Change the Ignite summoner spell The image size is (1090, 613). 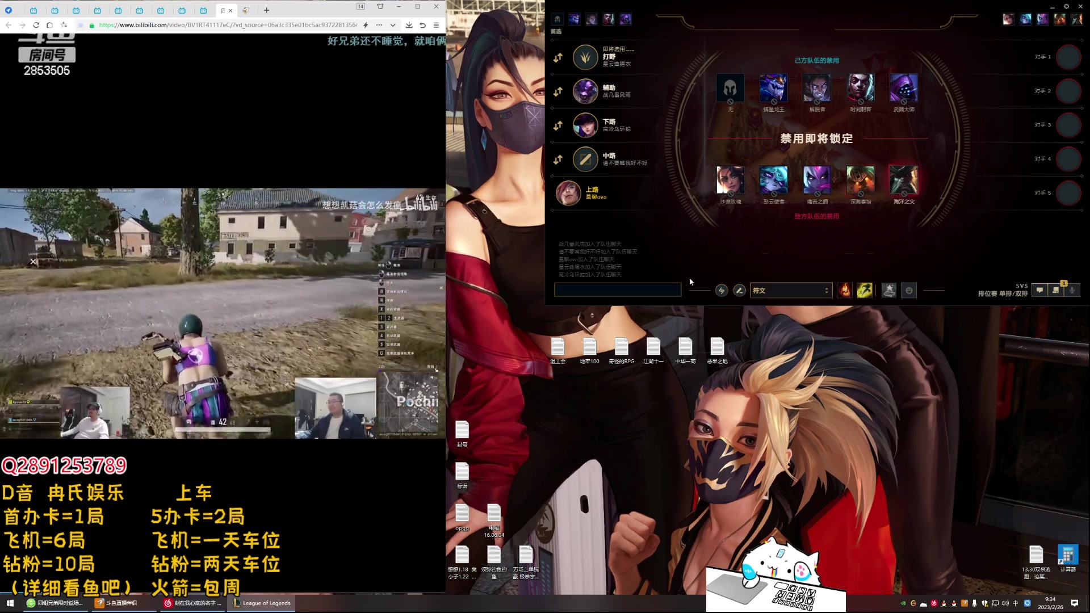point(845,291)
